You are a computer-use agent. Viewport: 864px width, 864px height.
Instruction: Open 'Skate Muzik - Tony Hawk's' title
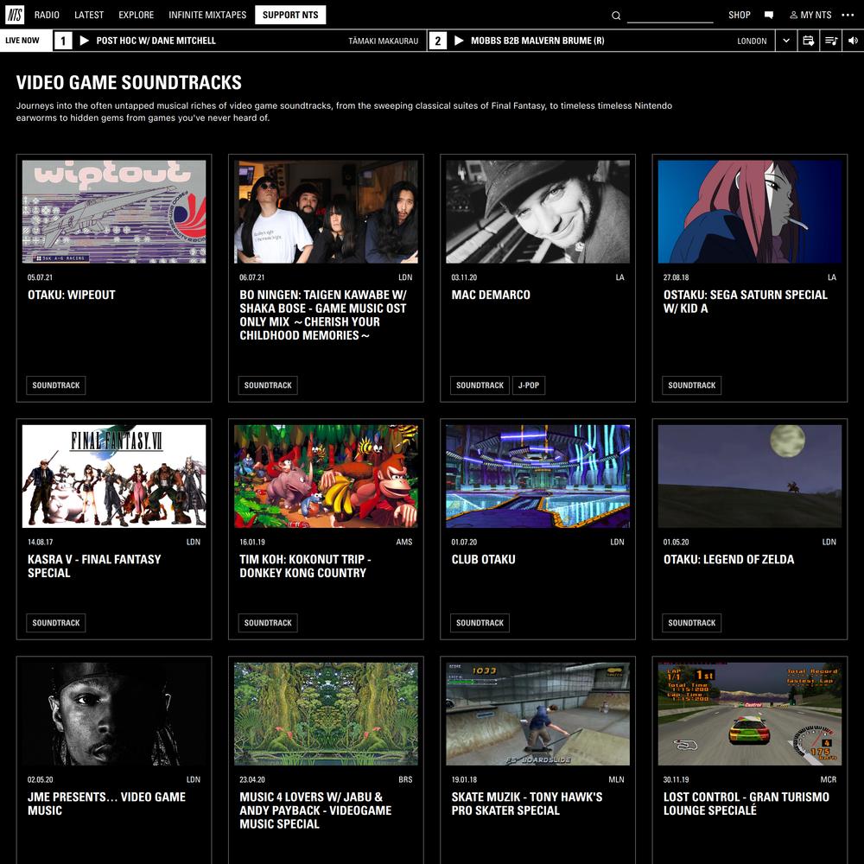527,804
